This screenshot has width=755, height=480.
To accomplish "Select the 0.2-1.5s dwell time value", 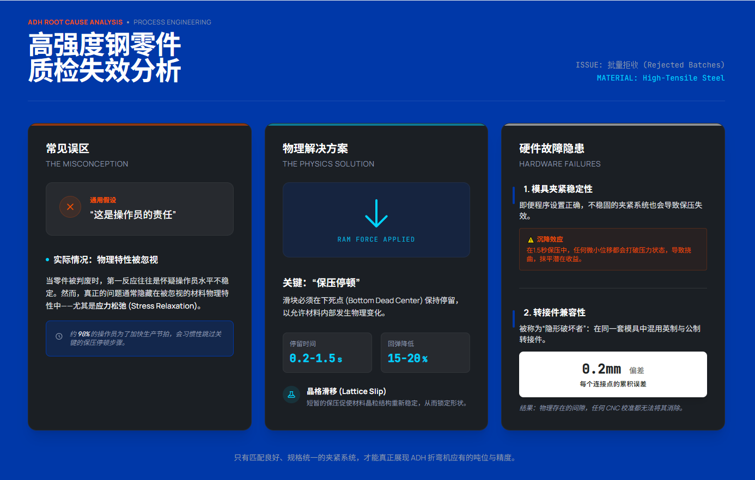I will tap(316, 358).
